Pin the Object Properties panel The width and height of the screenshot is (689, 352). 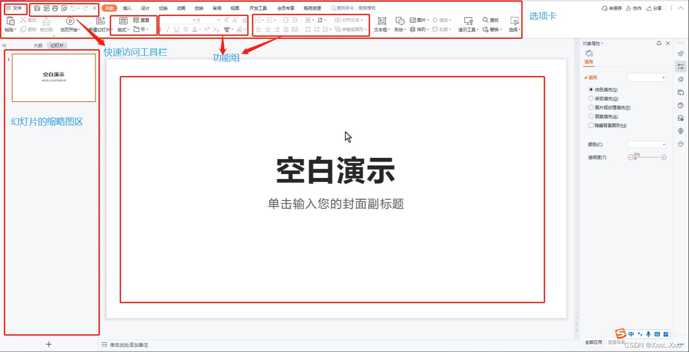point(659,43)
